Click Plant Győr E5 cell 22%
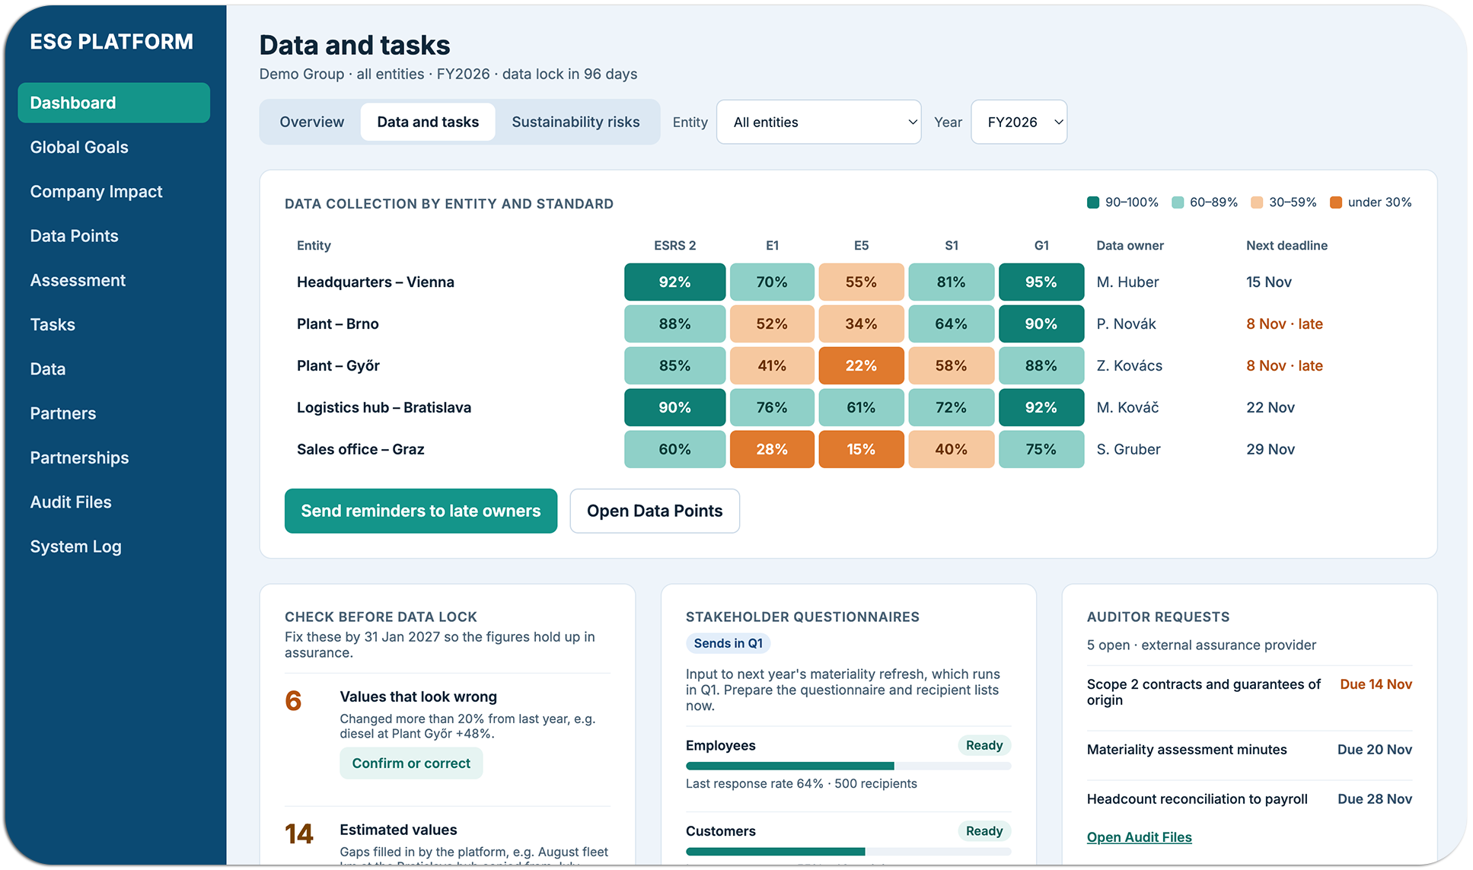This screenshot has height=870, width=1473. (861, 366)
